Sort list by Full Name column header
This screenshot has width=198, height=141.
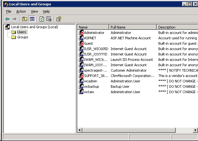tap(133, 27)
